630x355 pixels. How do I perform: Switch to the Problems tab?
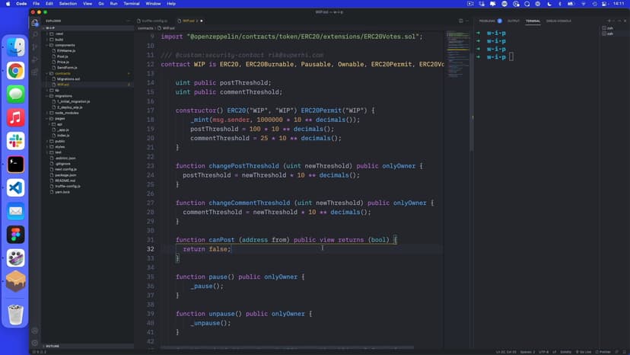487,21
